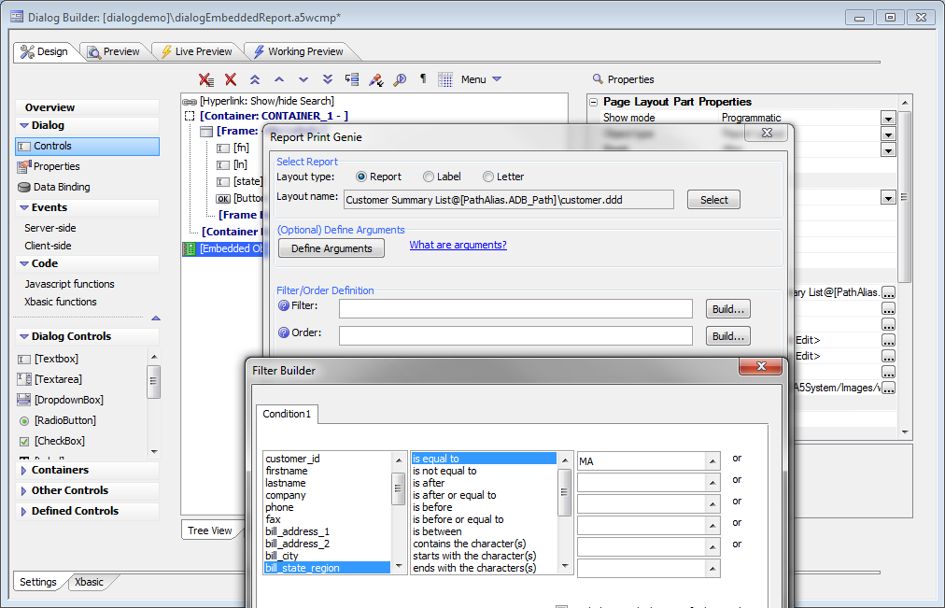Image resolution: width=945 pixels, height=608 pixels.
Task: Select the Hyperlink Show/hide Search tree item
Action: (259, 101)
